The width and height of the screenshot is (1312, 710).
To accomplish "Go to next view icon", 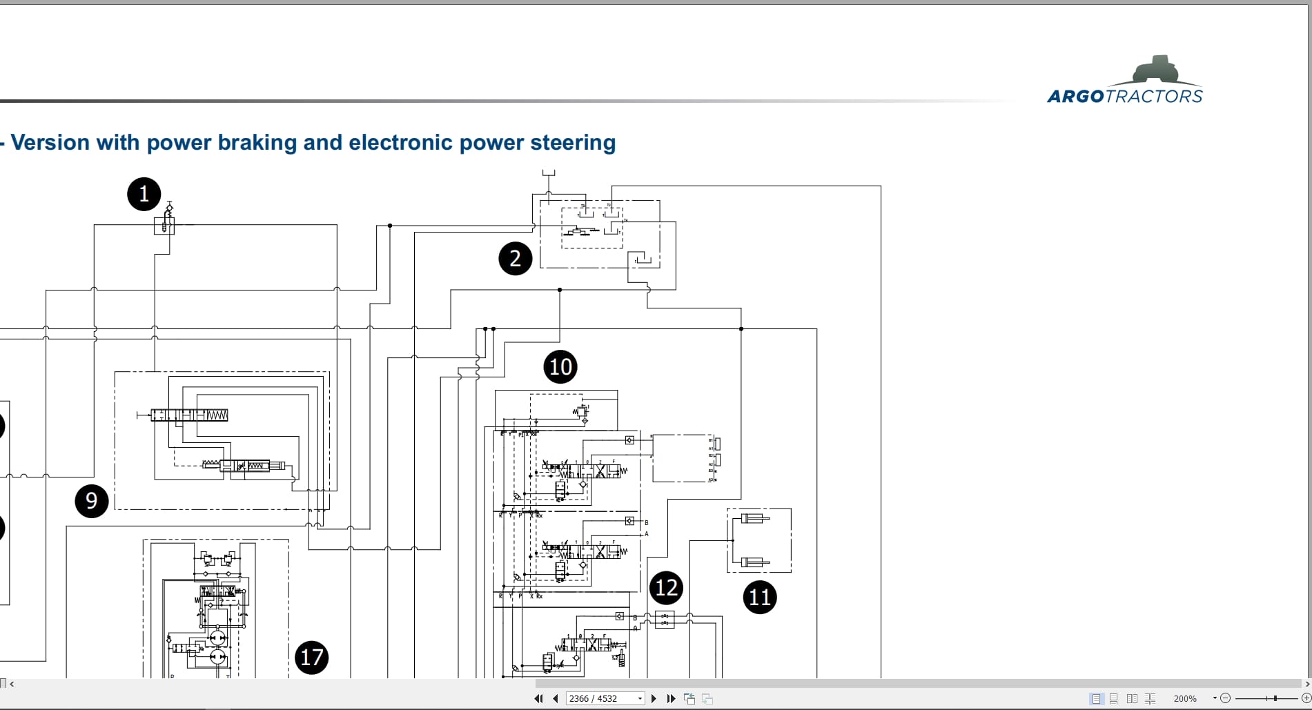I will tap(707, 698).
